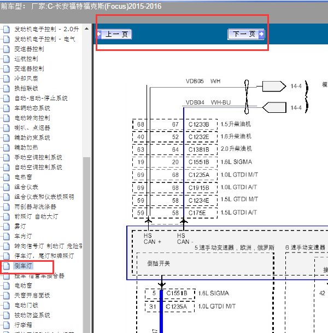The height and width of the screenshot is (333, 328).
Task: Open the 天窗开启面板 tree entry
Action: [x=32, y=295]
